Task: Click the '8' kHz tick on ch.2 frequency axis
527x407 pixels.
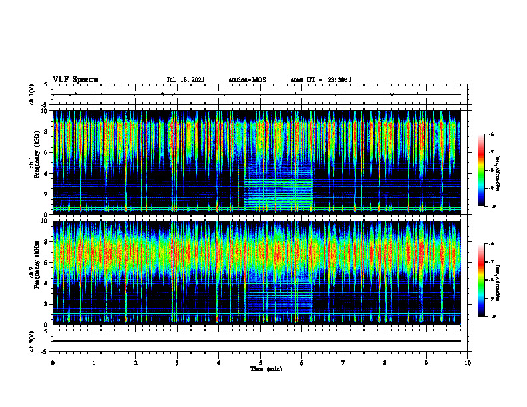Action: click(x=47, y=242)
